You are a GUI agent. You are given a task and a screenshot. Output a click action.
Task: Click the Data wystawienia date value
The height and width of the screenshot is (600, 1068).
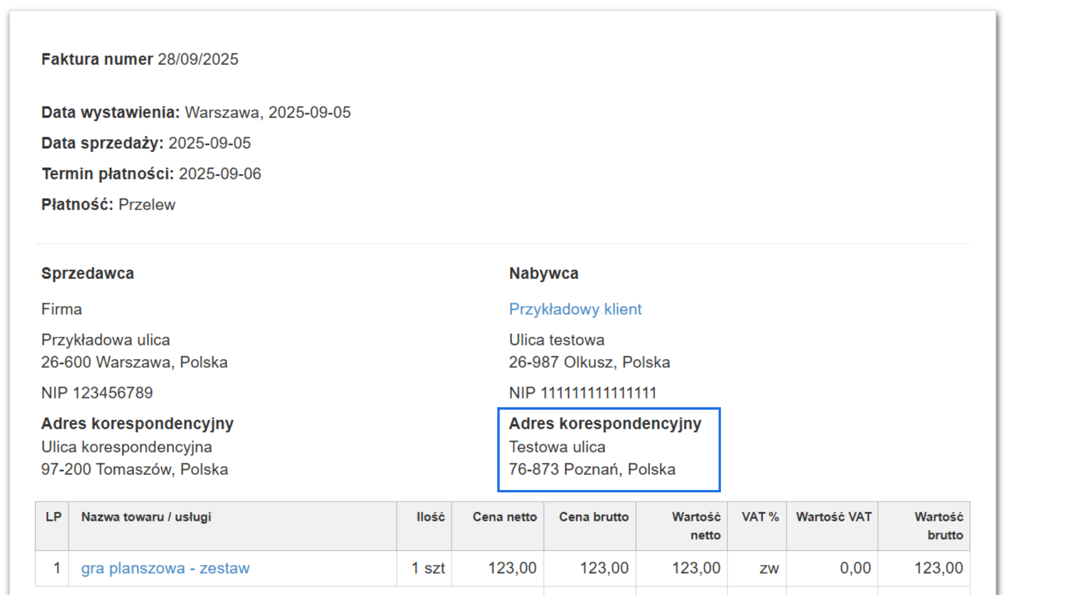pos(268,112)
